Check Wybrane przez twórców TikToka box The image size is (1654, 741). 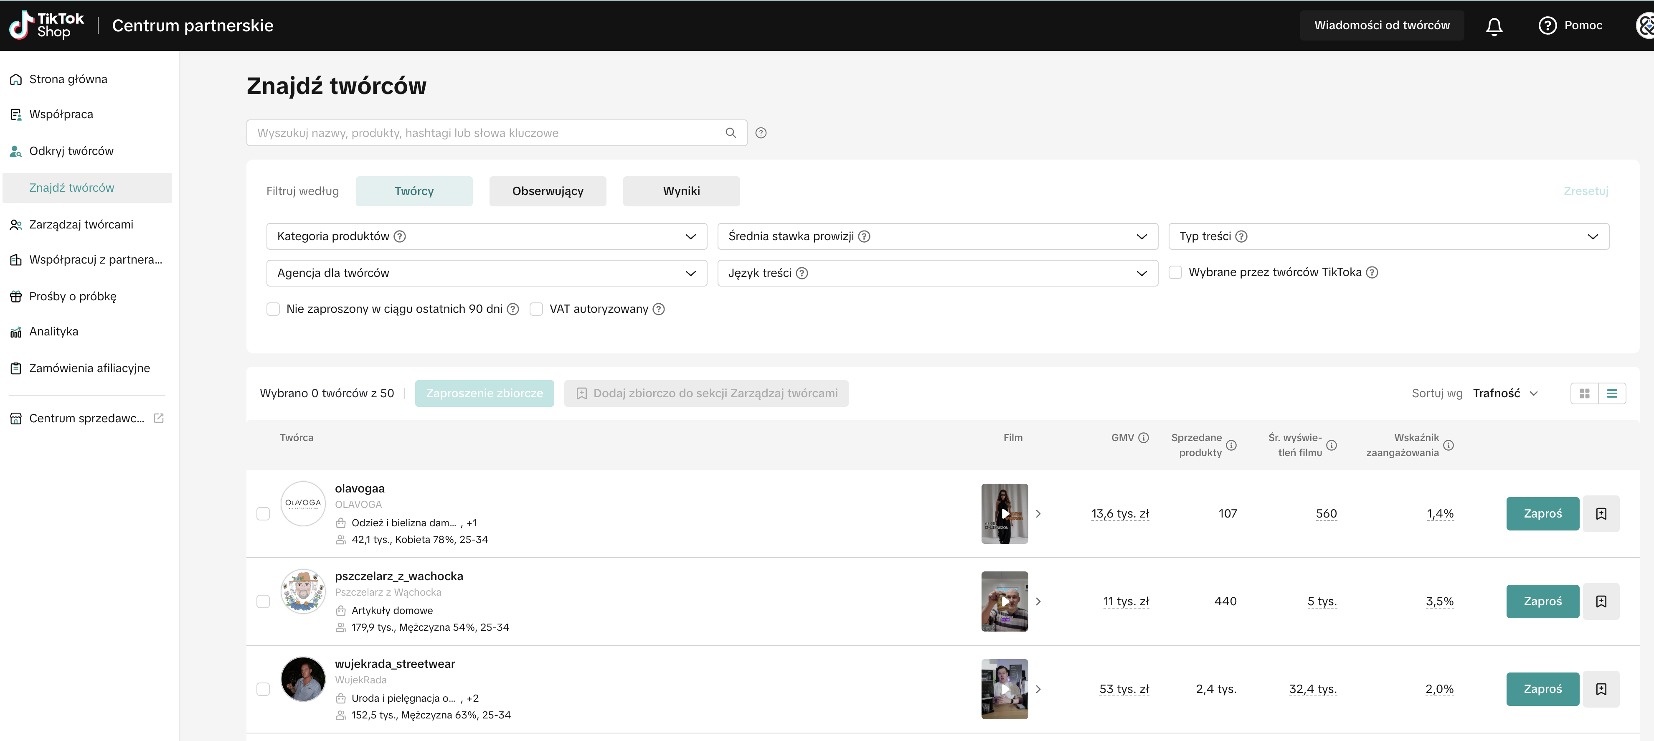click(1176, 272)
